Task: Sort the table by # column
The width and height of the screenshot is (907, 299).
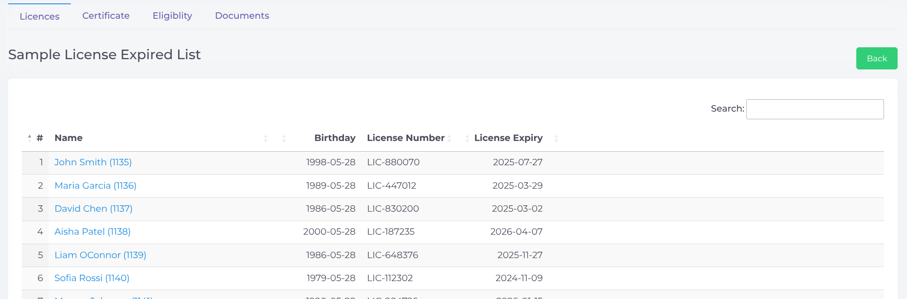Action: (x=35, y=138)
